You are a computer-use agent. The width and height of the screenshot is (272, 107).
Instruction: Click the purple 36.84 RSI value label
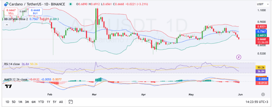260,71
